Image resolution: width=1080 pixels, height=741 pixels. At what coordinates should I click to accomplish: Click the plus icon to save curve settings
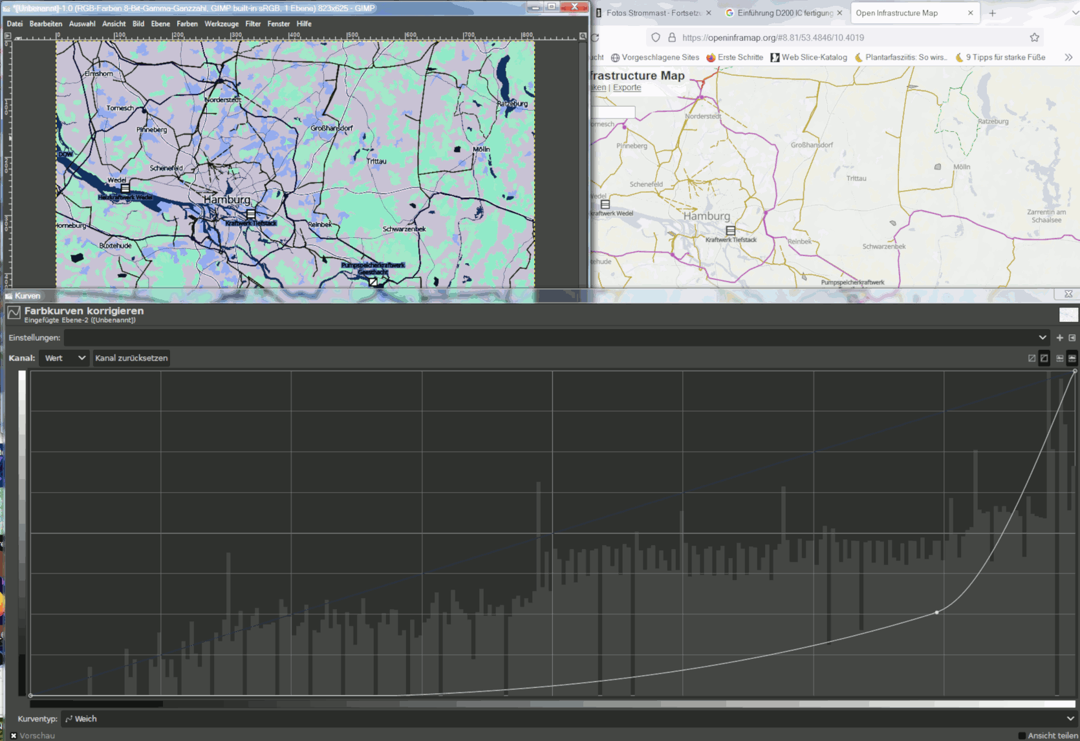pos(1059,338)
